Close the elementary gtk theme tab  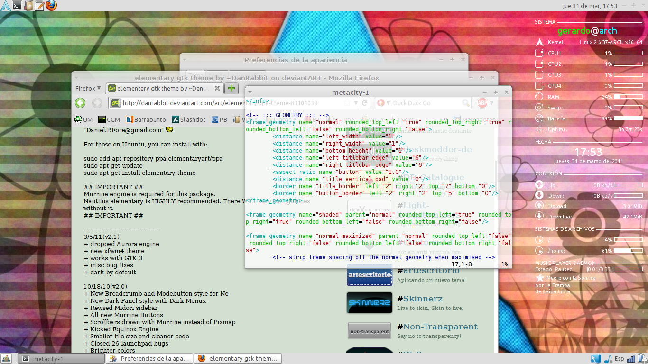click(x=217, y=88)
